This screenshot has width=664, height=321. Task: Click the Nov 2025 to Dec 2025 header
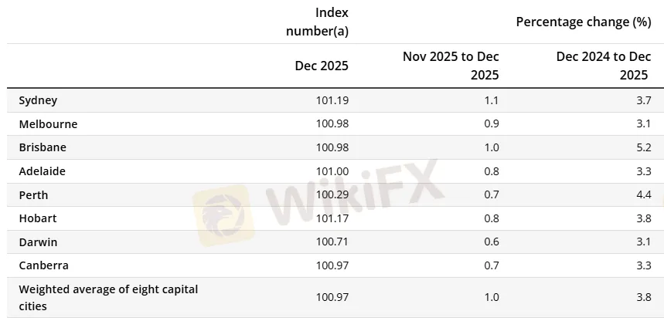(451, 66)
